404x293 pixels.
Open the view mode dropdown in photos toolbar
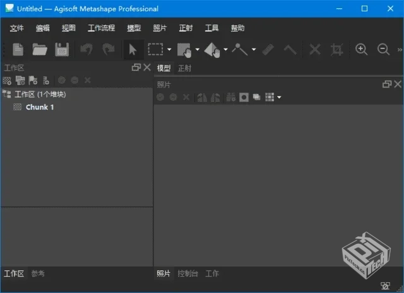(x=279, y=97)
